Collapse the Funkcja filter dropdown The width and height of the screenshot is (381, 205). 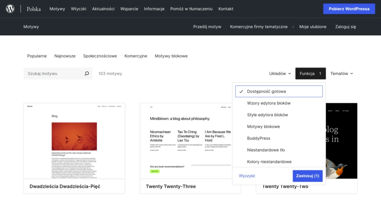tap(310, 74)
